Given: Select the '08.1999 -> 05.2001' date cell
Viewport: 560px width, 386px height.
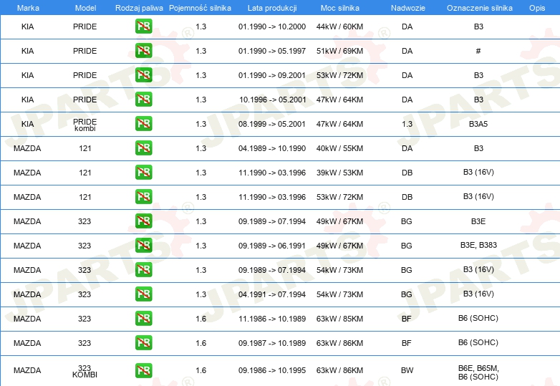Looking at the screenshot, I should coord(272,124).
